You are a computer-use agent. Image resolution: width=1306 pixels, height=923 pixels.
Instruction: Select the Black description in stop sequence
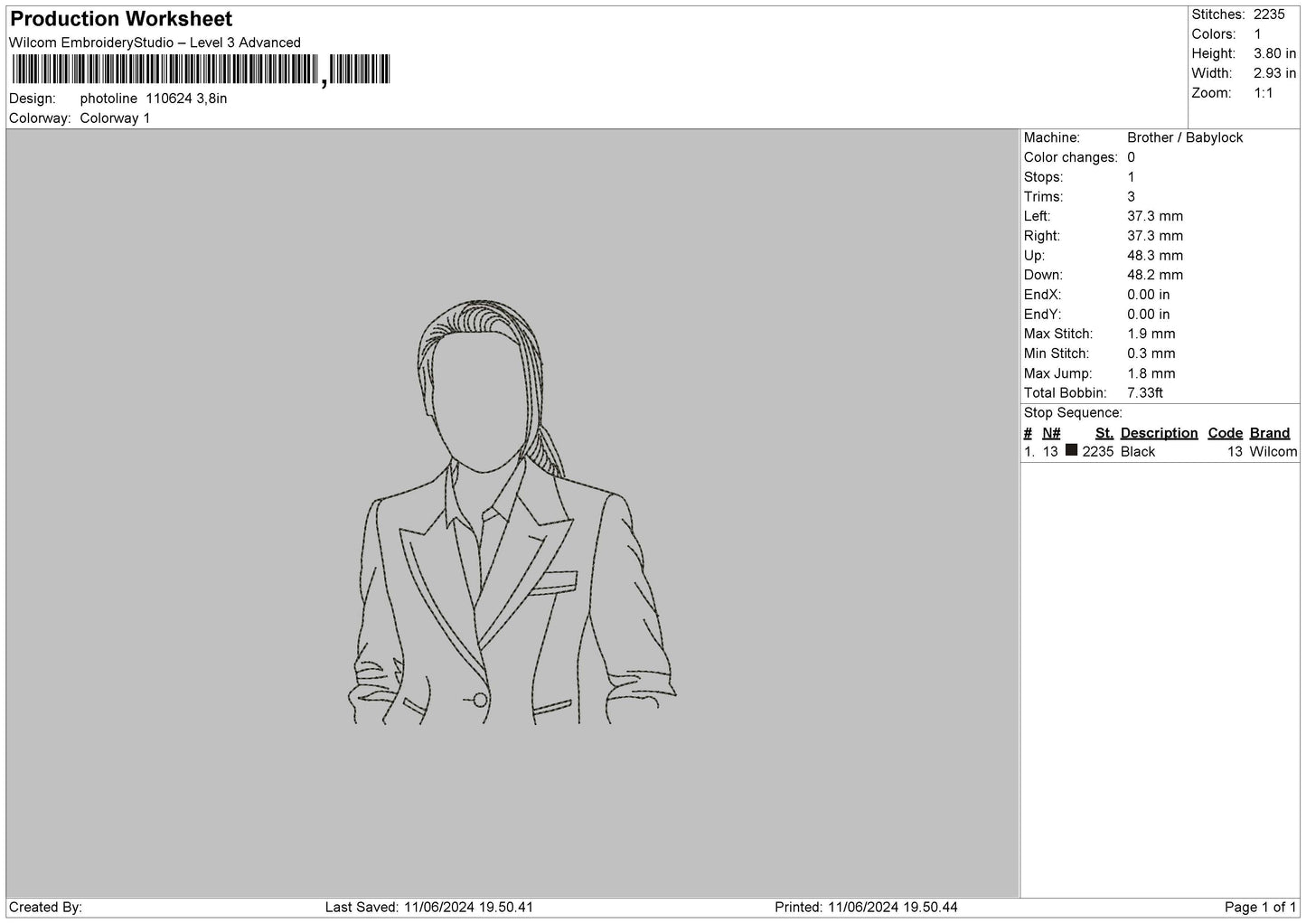1138,452
